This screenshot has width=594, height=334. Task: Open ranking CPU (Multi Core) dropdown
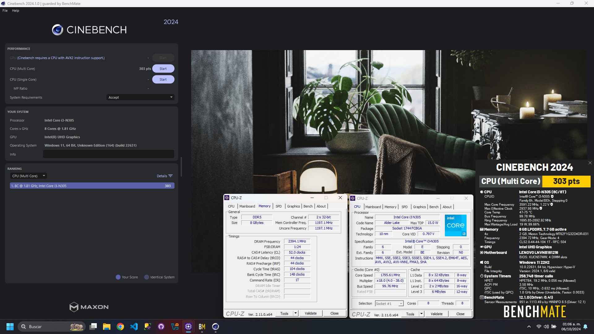click(x=28, y=176)
